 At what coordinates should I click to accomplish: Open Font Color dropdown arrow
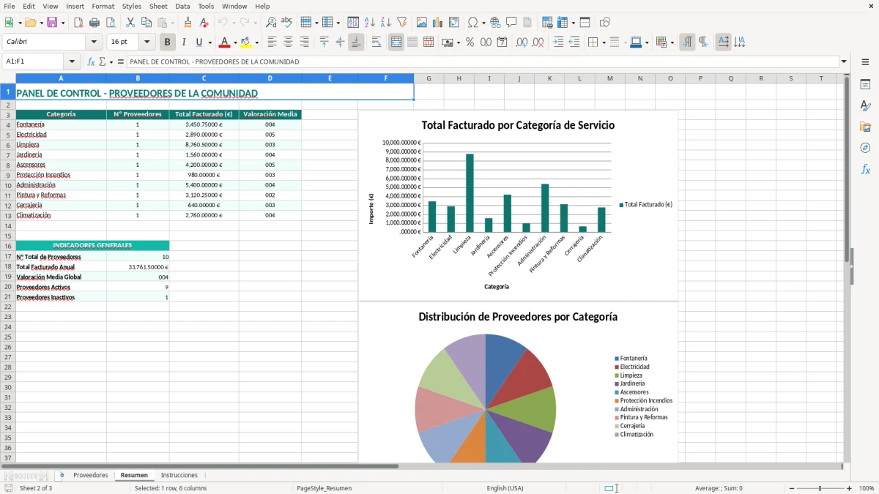tap(235, 42)
